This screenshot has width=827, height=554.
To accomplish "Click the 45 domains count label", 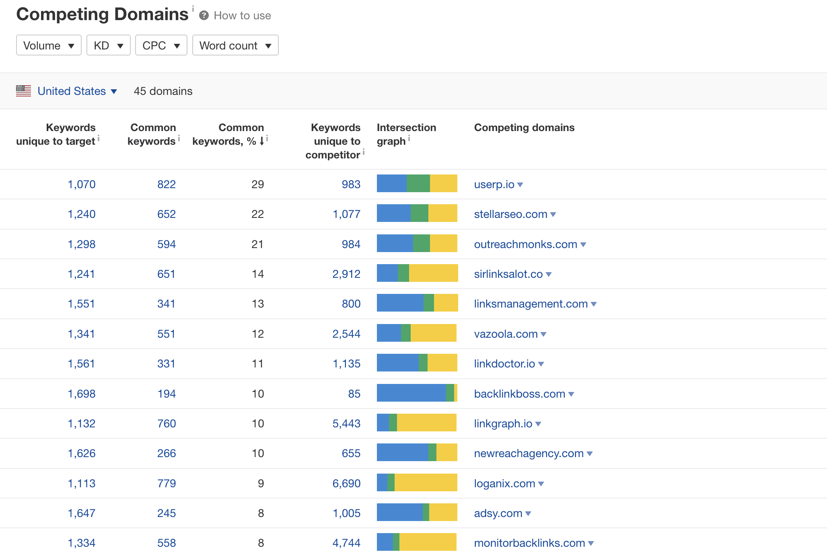I will pos(163,91).
